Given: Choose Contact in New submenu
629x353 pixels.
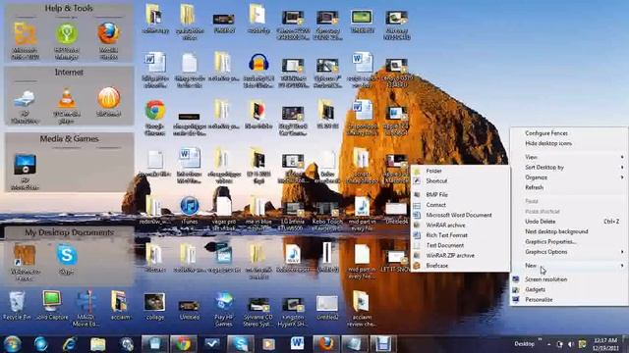Looking at the screenshot, I should point(460,205).
